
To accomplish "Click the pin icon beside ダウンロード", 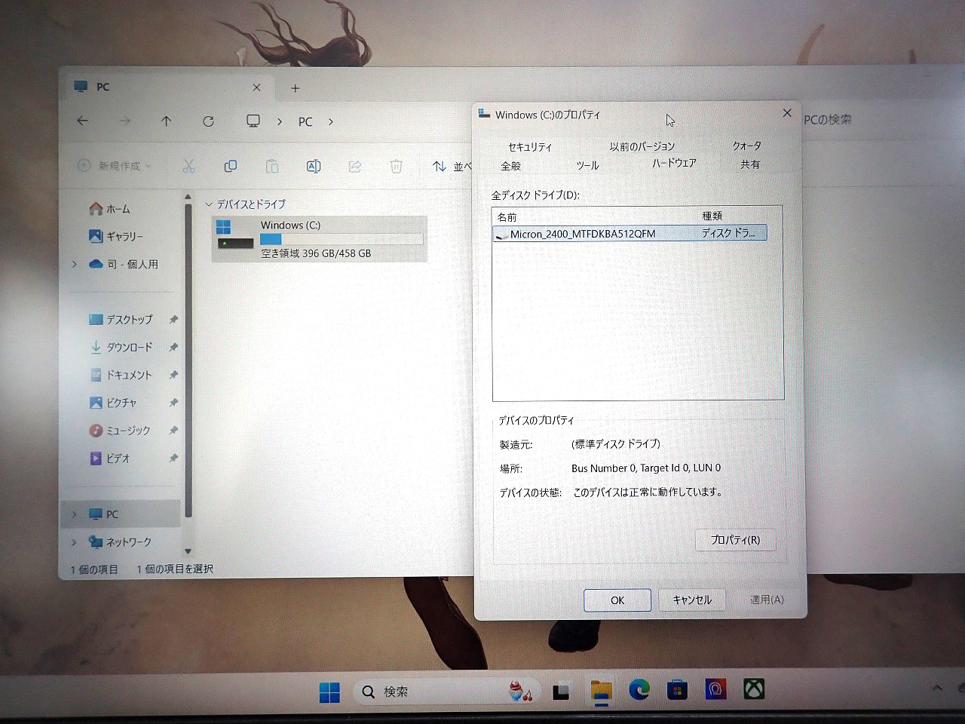I will pyautogui.click(x=173, y=348).
